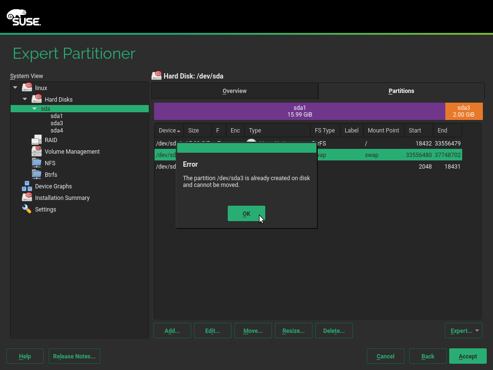Open the Device Graphs icon
The height and width of the screenshot is (370, 493).
coord(27,186)
